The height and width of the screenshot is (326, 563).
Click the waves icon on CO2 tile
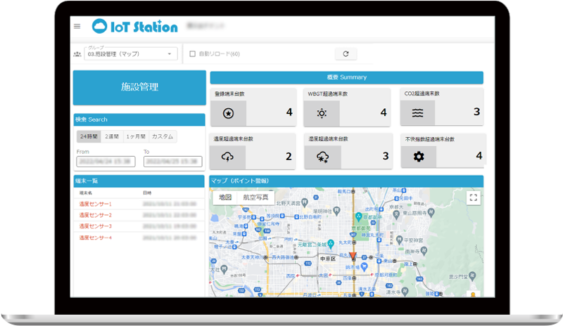pyautogui.click(x=417, y=113)
